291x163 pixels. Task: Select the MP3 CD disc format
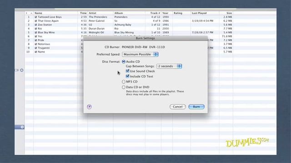tap(124, 81)
